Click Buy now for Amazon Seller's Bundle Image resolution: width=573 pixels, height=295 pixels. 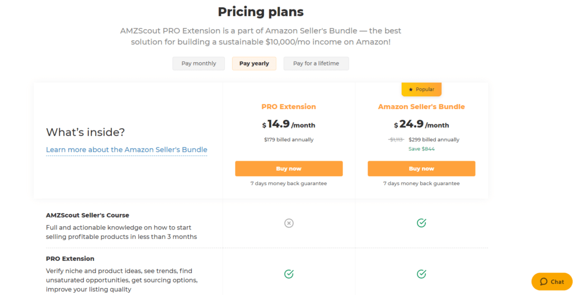point(421,168)
